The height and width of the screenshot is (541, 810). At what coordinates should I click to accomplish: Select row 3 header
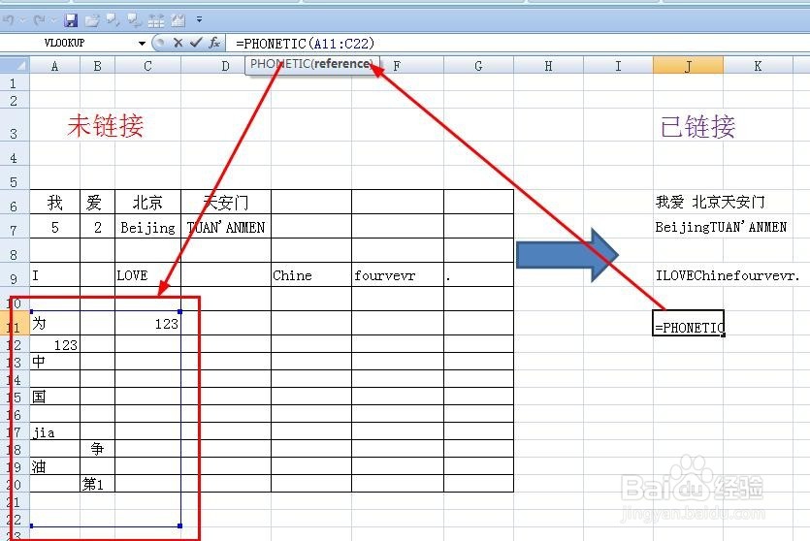click(14, 125)
